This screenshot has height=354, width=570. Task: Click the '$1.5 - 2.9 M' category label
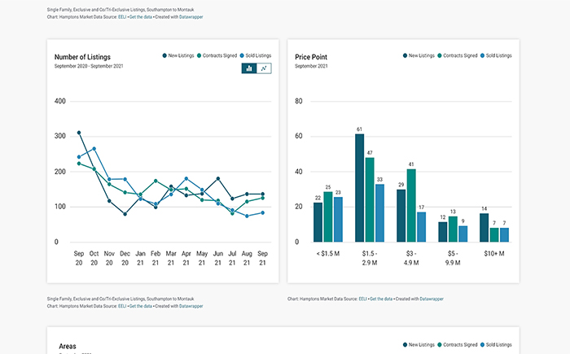point(370,258)
